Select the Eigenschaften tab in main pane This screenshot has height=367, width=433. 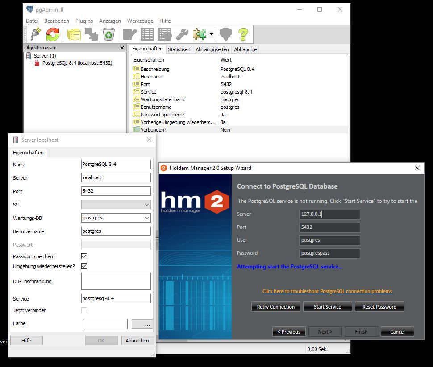[x=147, y=49]
